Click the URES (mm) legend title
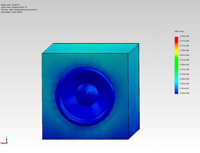The image size is (200, 153). pyautogui.click(x=180, y=31)
